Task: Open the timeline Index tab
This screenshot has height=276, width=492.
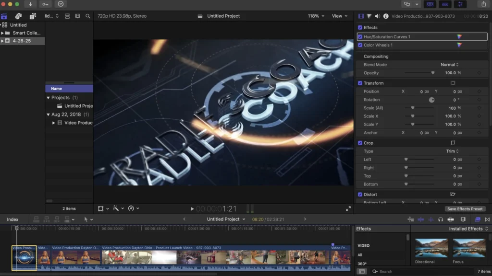Action: 12,219
